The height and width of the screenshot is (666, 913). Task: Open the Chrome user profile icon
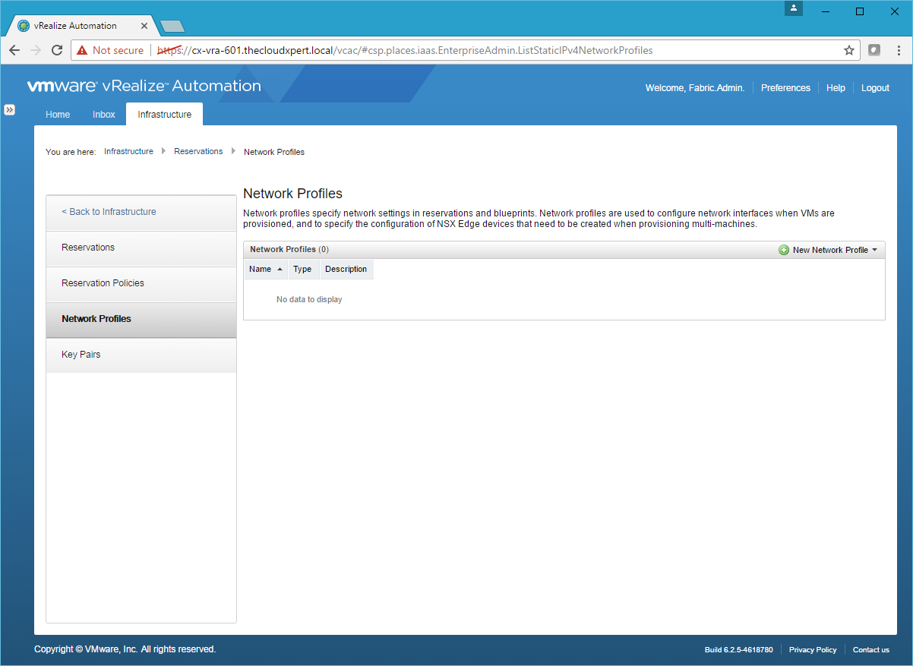click(x=794, y=8)
